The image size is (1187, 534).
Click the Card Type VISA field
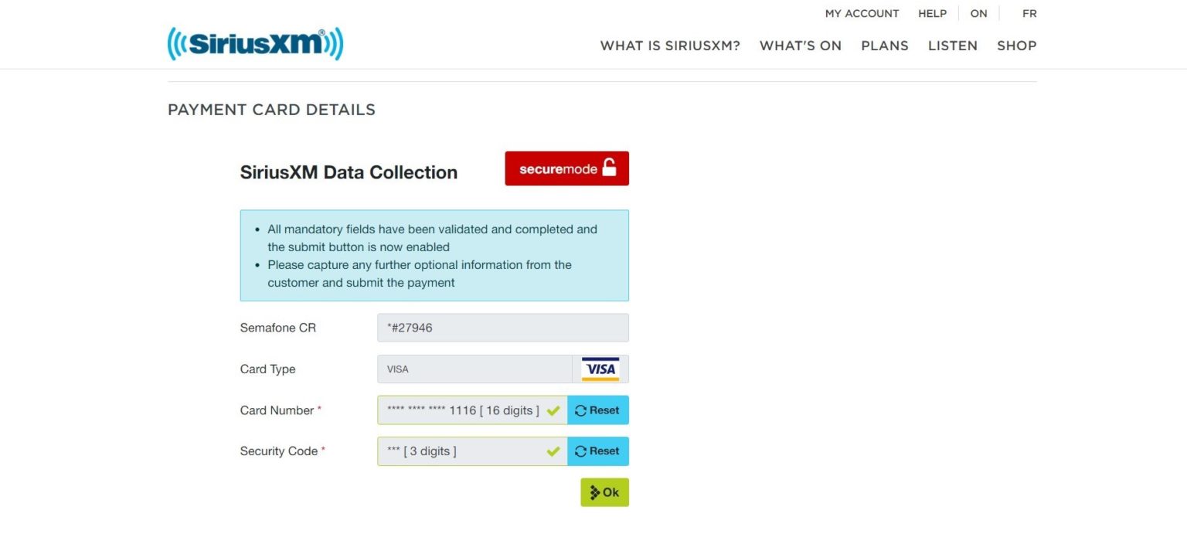tap(474, 369)
